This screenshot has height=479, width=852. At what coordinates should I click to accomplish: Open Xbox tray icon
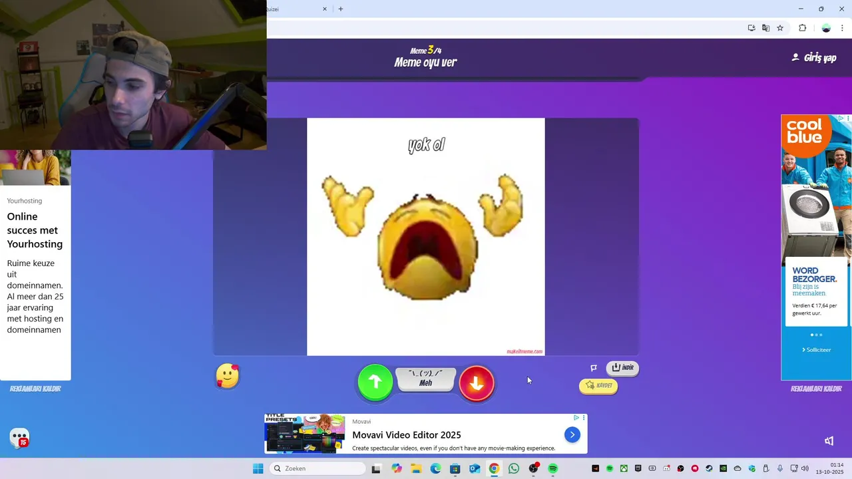[x=624, y=468]
